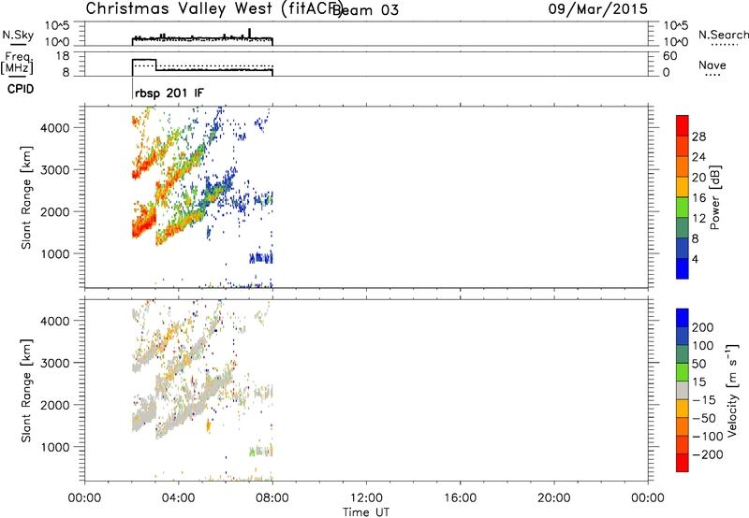Click the 'Time UT' axis title
The image size is (749, 518).
366,512
